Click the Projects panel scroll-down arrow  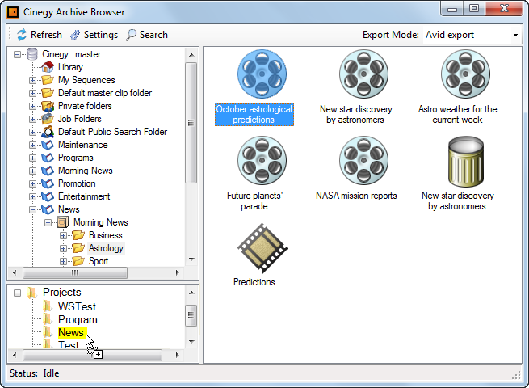click(x=191, y=342)
